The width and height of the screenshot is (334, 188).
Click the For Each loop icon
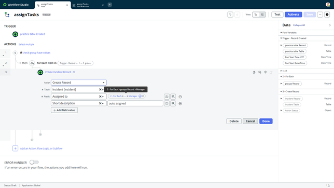tap(32, 63)
